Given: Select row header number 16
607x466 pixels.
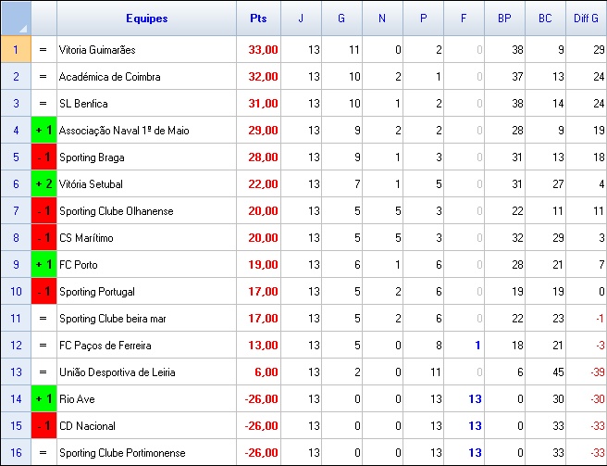Looking at the screenshot, I should [x=16, y=452].
